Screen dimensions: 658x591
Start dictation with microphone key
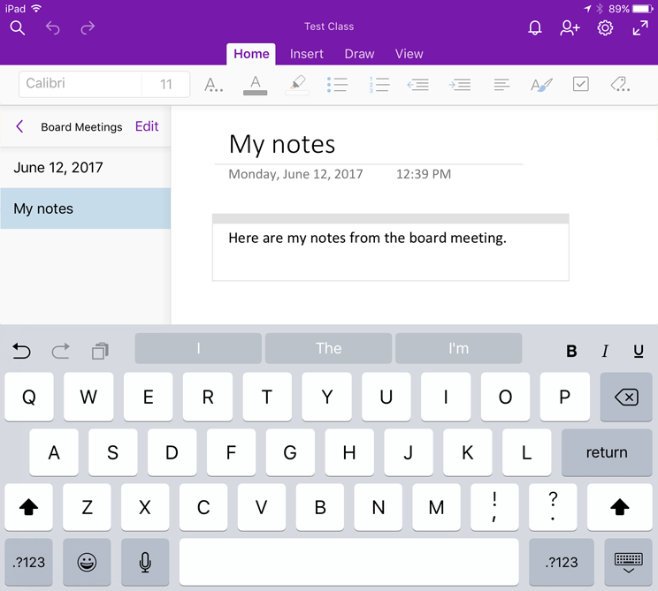coord(145,562)
